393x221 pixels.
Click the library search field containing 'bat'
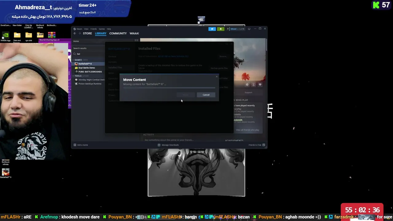[89, 54]
